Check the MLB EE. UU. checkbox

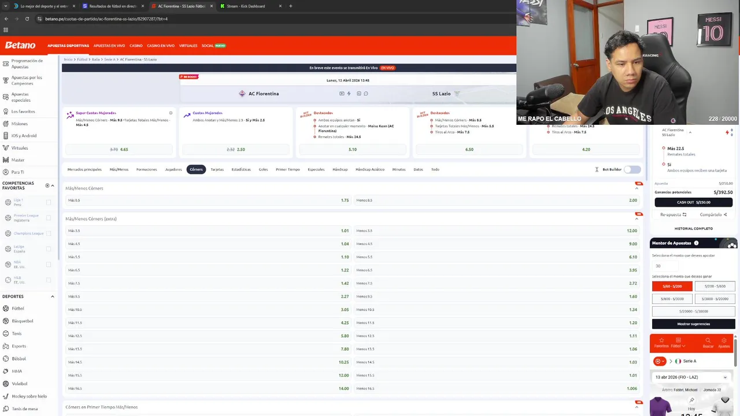(49, 280)
